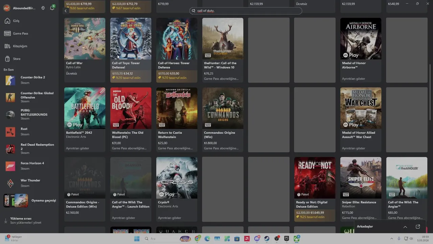Open the print/device icon beside the username

[43, 8]
